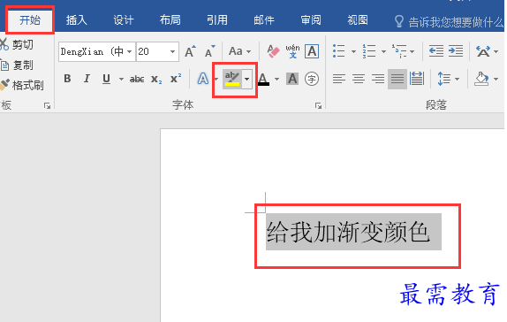Increase font size with grow font icon

(190, 51)
